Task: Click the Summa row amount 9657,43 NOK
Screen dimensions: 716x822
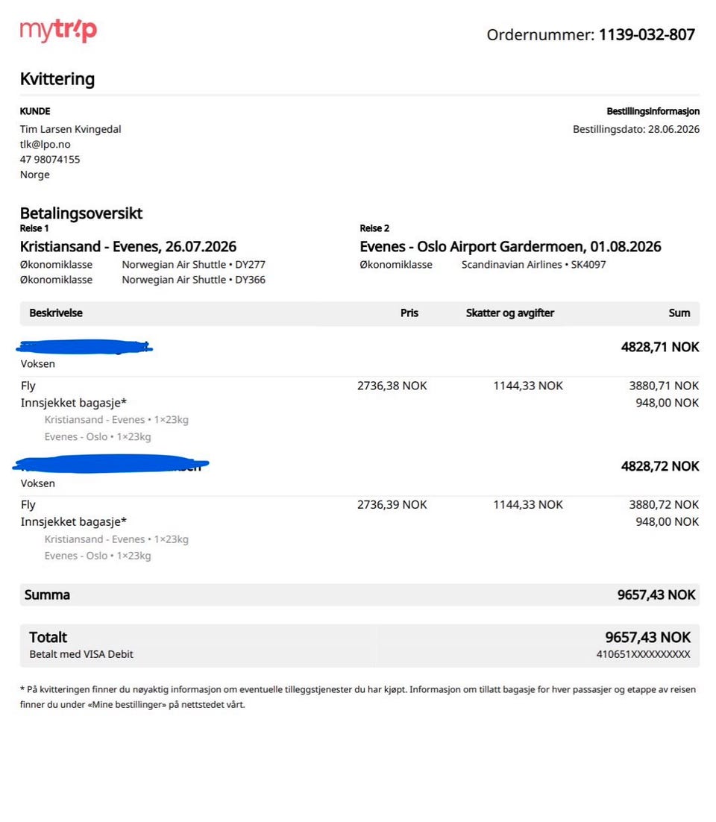Action: coord(656,595)
